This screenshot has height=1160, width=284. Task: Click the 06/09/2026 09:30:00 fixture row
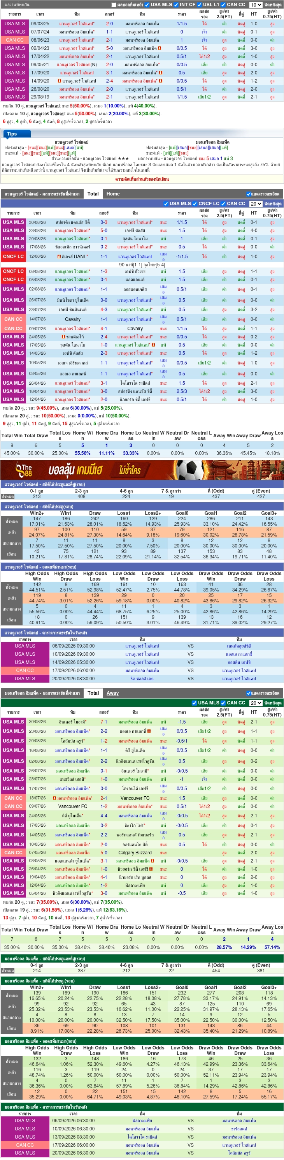142,646
